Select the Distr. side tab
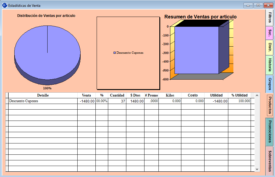 (x=270, y=48)
